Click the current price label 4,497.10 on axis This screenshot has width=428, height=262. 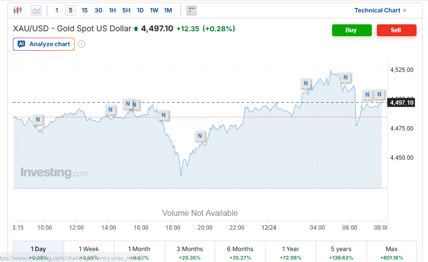[402, 103]
